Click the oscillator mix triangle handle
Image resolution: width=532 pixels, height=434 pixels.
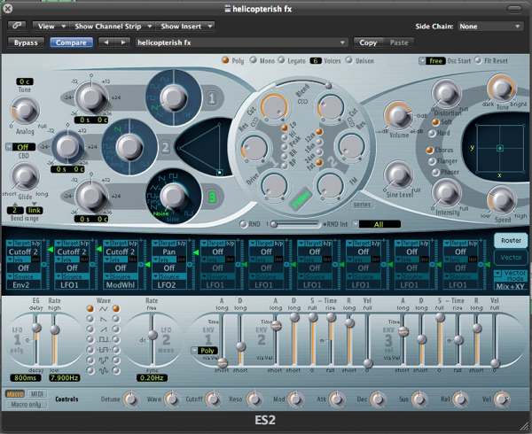[220, 173]
